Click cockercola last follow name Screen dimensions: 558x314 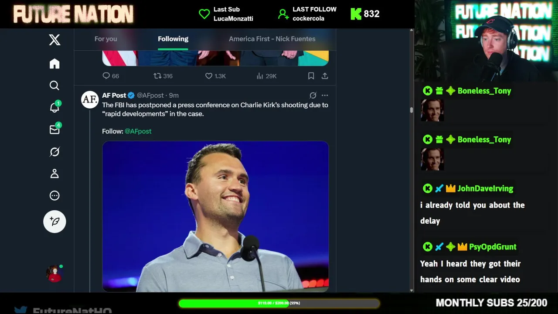[308, 18]
